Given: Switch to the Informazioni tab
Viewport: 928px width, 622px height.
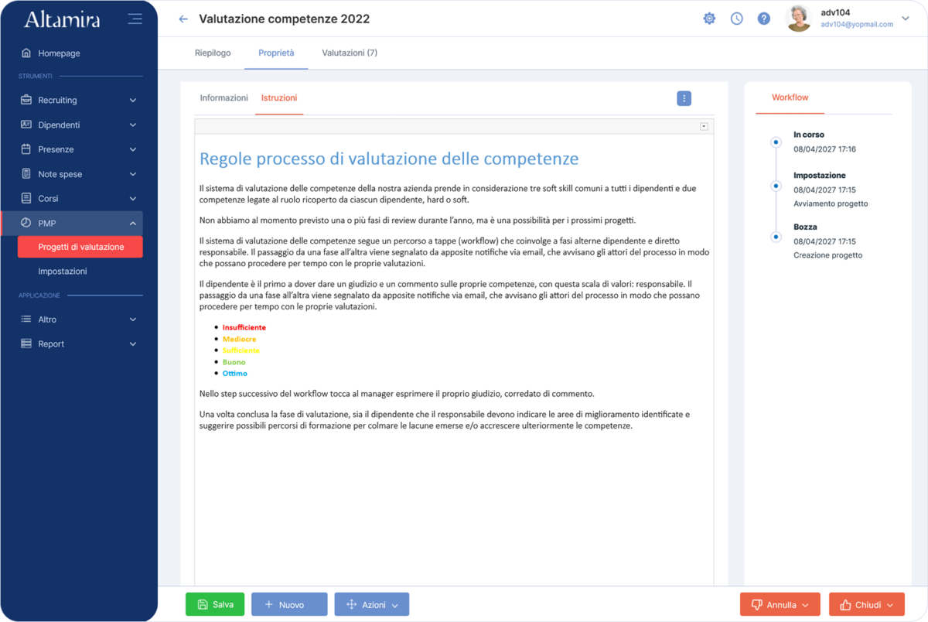Looking at the screenshot, I should [224, 98].
